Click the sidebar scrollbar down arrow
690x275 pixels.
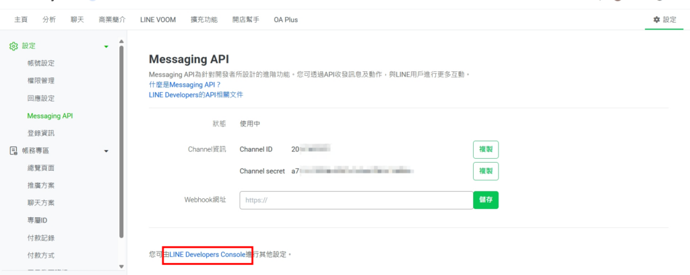click(121, 266)
